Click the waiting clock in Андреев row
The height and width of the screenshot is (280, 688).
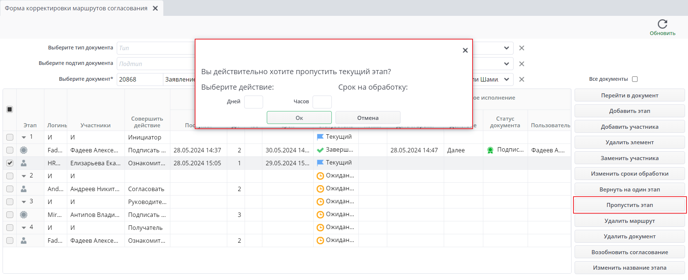320,189
